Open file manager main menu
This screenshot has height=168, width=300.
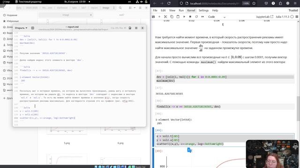(140, 8)
